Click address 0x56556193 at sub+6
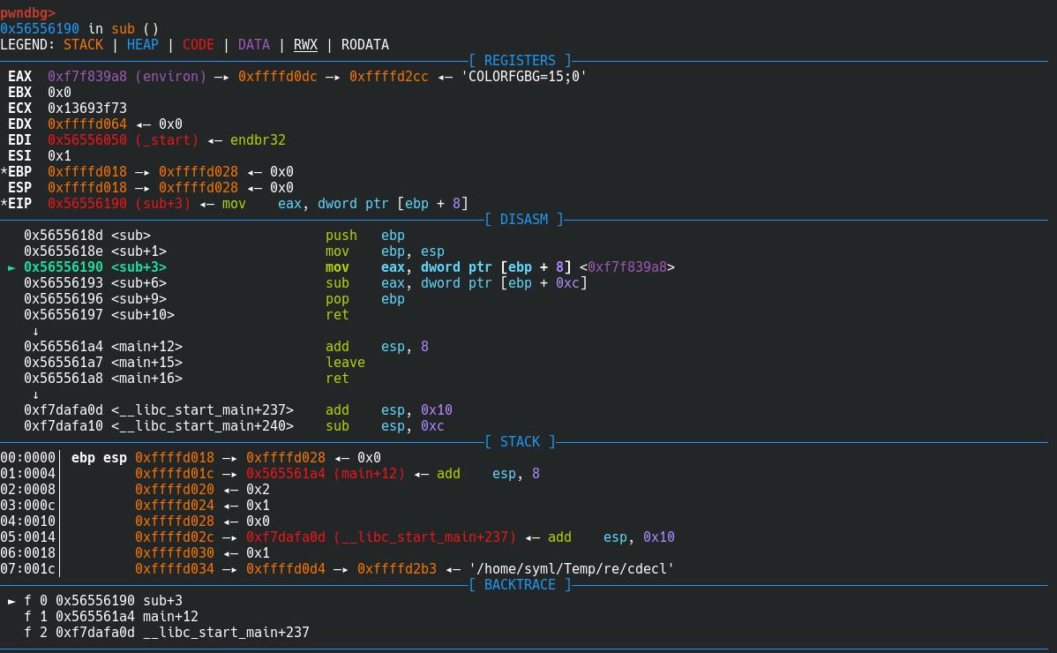This screenshot has width=1057, height=653. [64, 283]
